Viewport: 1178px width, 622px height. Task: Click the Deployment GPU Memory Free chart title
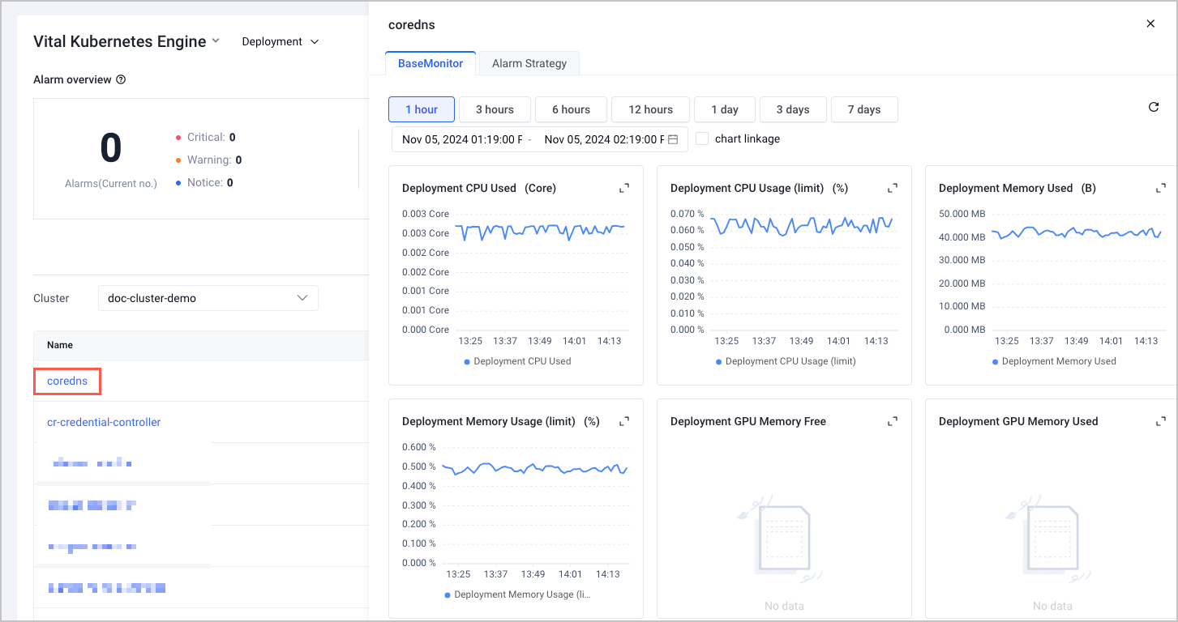click(748, 421)
